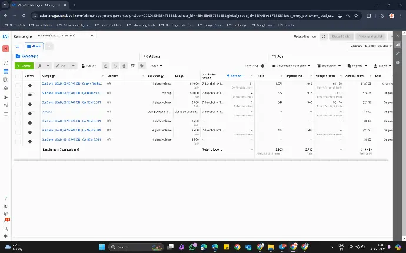This screenshot has width=406, height=253.
Task: Open the Settings gear icon in left sidebar
Action: pyautogui.click(x=5, y=214)
